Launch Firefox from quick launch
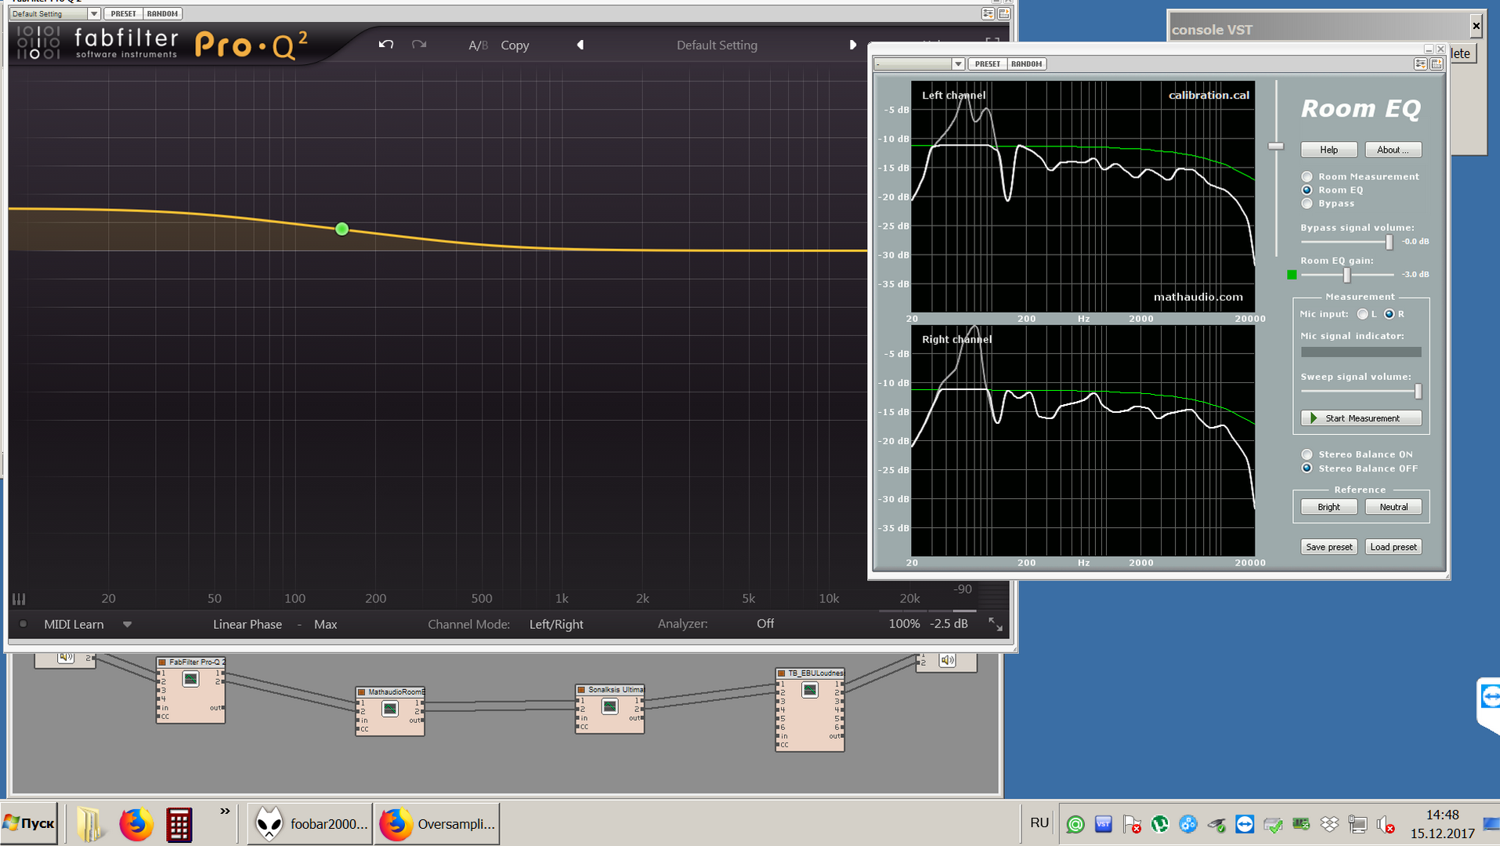The image size is (1500, 846). coord(136,824)
